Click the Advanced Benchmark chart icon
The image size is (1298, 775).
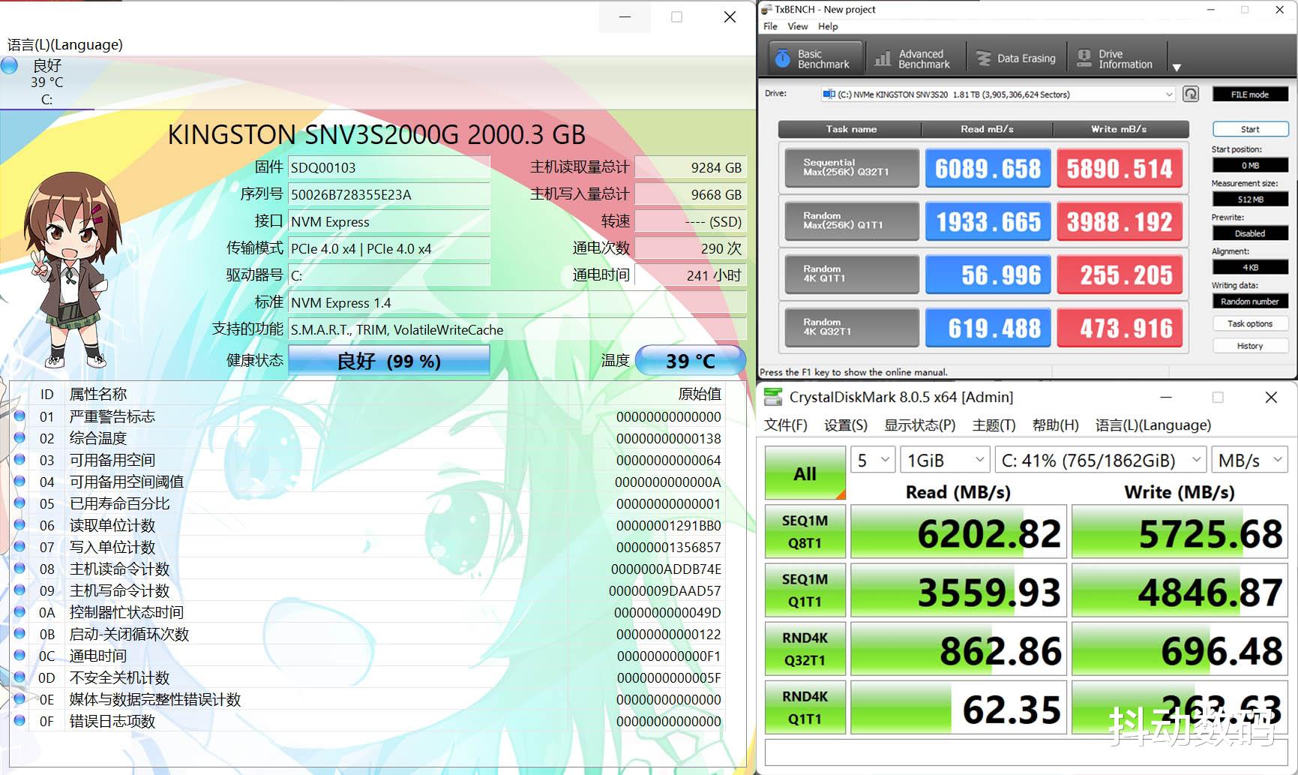[883, 59]
